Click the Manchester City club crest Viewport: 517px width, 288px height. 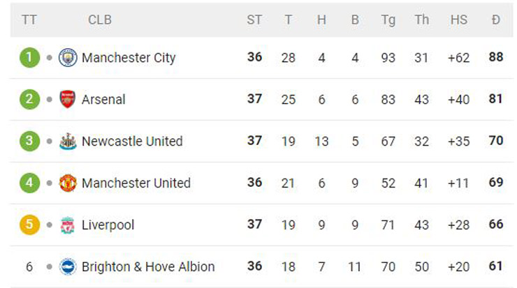(x=68, y=57)
